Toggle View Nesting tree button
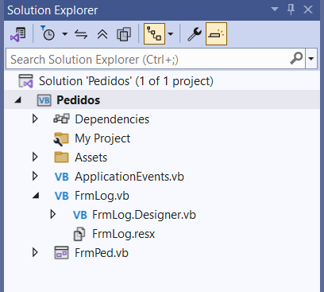The image size is (324, 292). 154,34
